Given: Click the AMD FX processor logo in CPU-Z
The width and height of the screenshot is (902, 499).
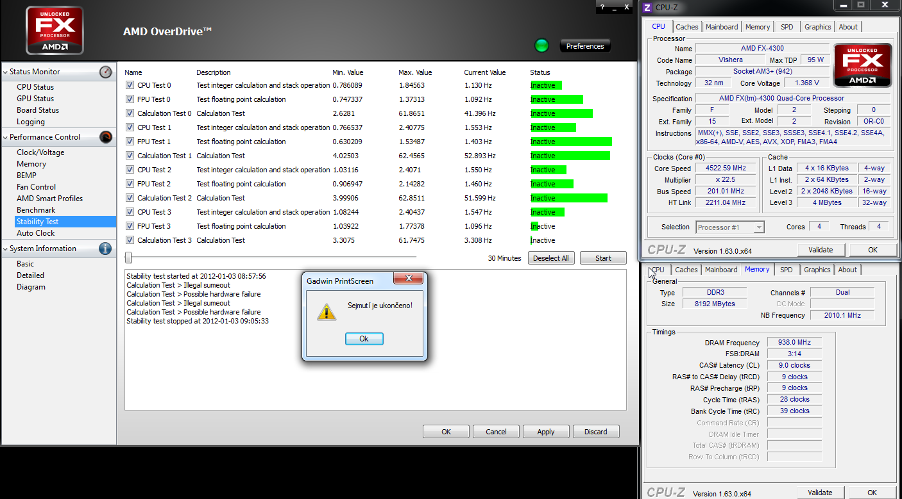Looking at the screenshot, I should point(862,65).
